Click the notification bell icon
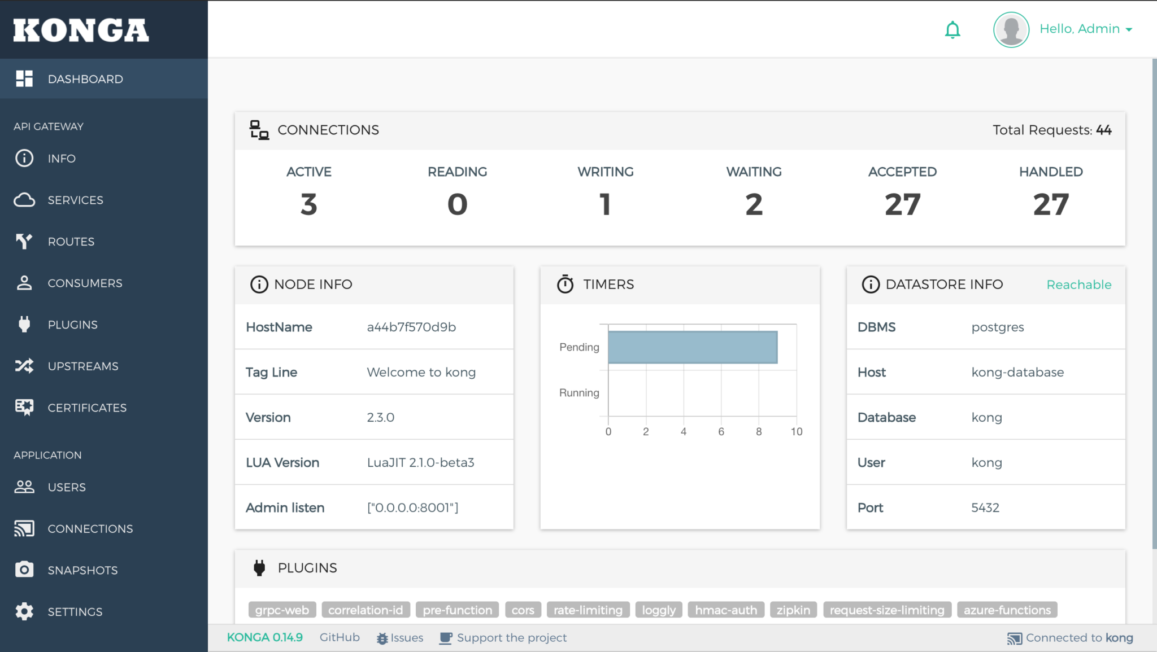Image resolution: width=1157 pixels, height=652 pixels. 952,29
